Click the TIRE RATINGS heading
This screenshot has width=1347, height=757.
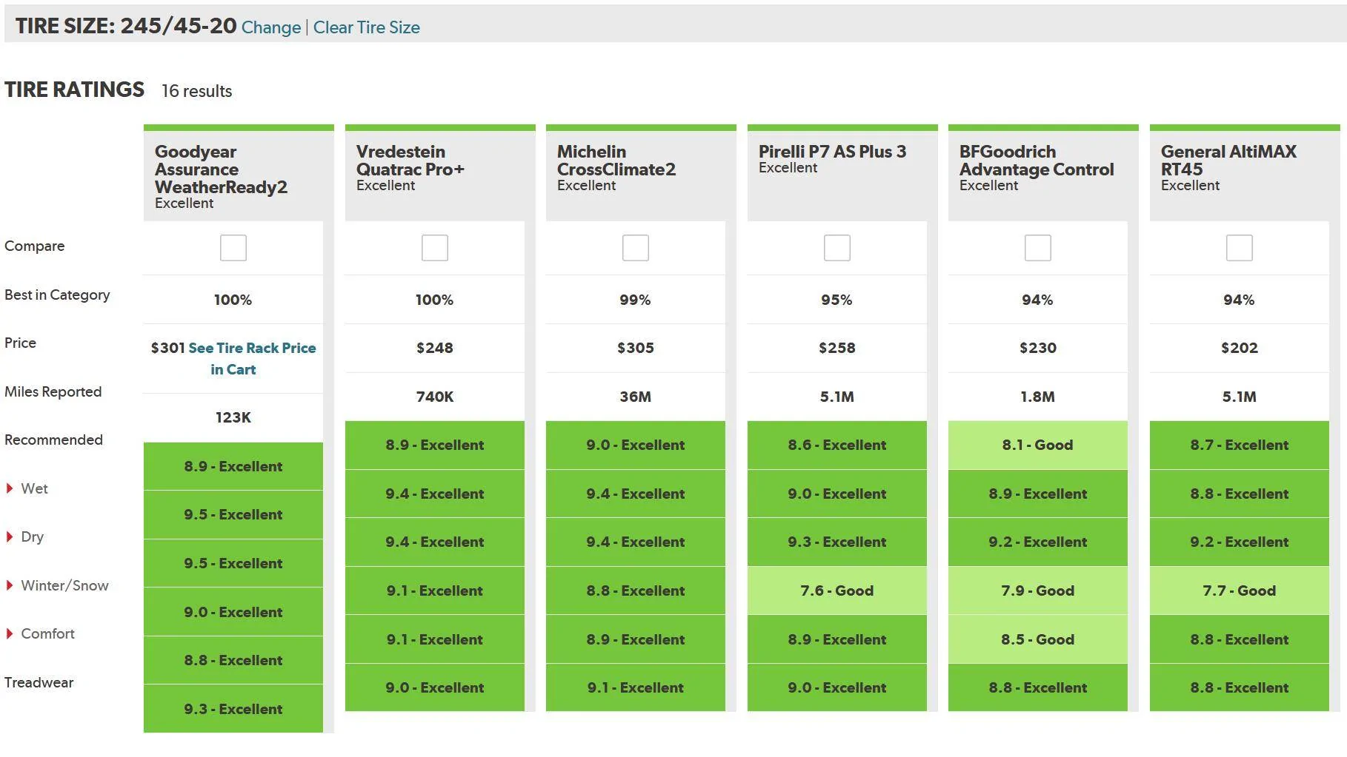(74, 90)
